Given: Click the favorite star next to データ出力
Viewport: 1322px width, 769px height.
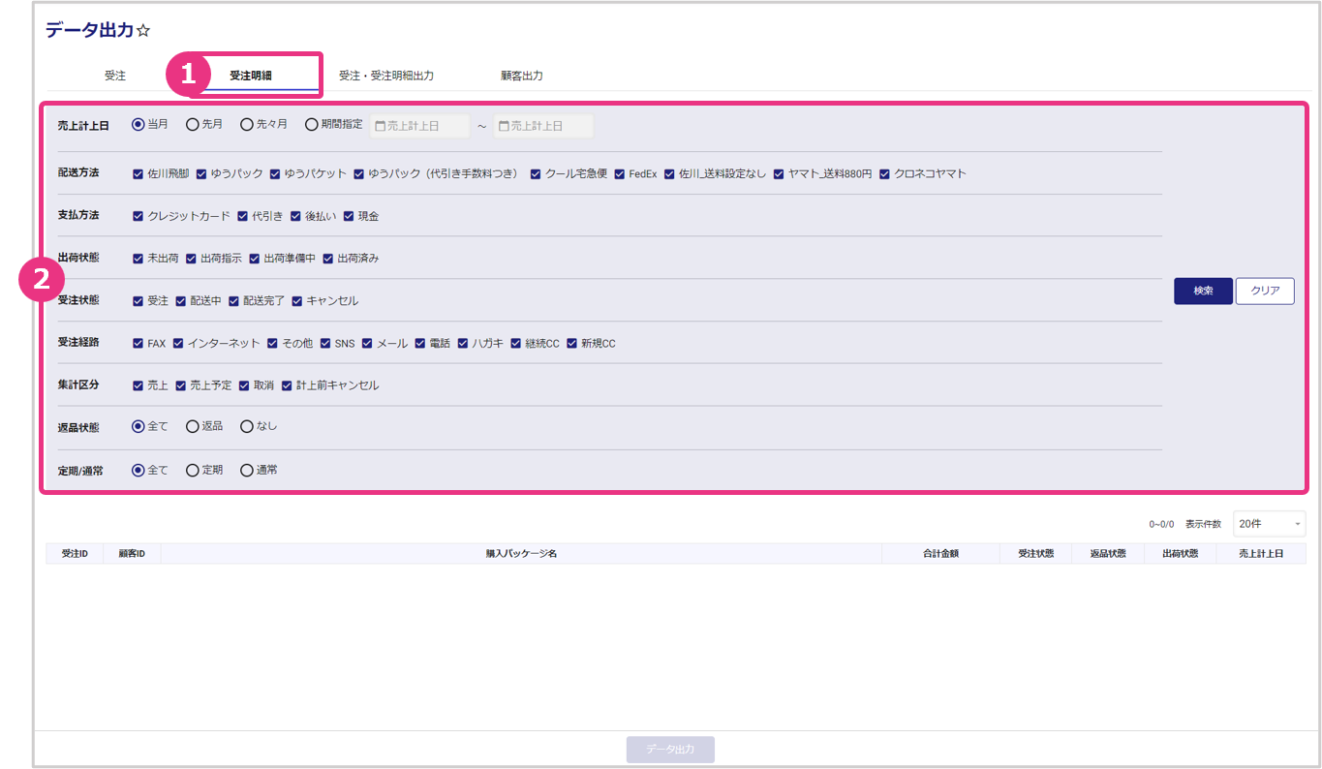Looking at the screenshot, I should click(143, 31).
